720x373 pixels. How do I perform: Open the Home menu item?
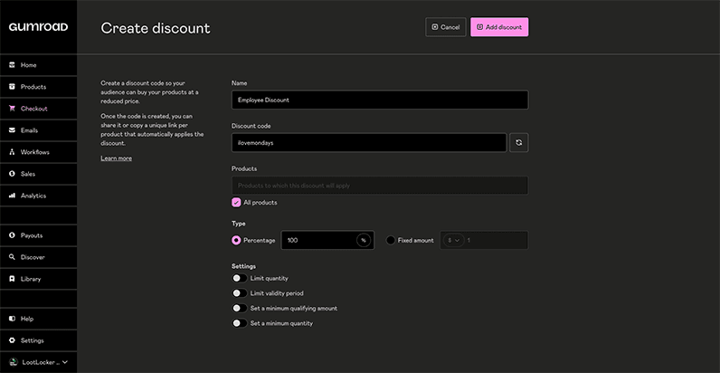[39, 65]
